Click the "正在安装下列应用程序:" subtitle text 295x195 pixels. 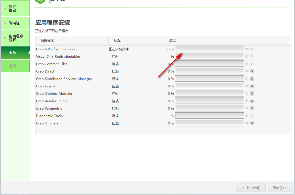coord(52,31)
